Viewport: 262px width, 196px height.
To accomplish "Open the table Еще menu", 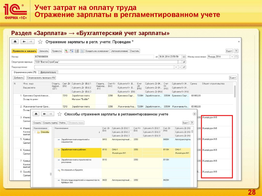I will (x=233, y=78).
